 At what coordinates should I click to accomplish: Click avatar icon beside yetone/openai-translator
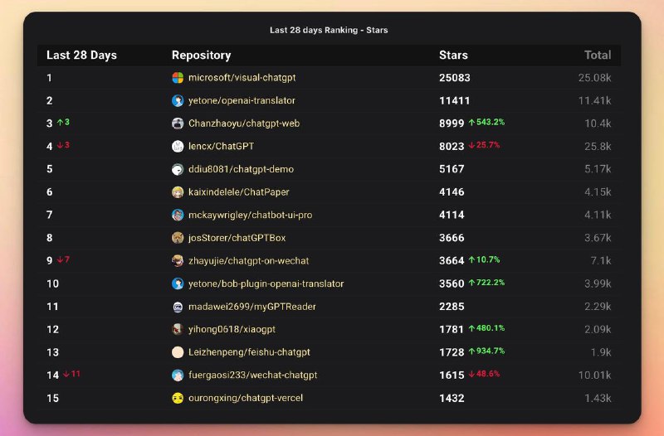point(178,101)
